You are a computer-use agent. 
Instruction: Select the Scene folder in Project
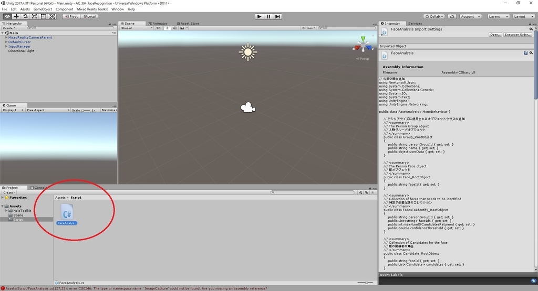(x=18, y=215)
